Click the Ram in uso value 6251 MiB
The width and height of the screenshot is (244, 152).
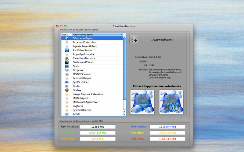pos(98,139)
